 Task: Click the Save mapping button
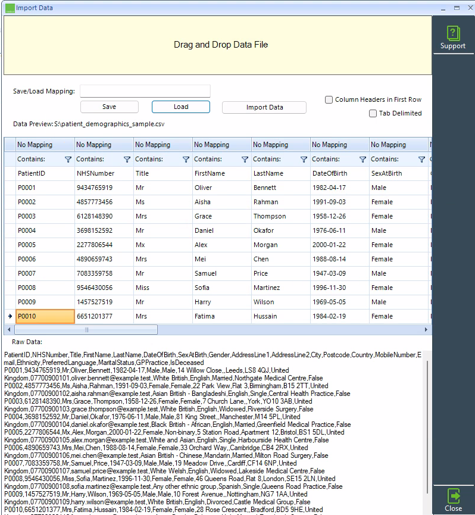[110, 107]
